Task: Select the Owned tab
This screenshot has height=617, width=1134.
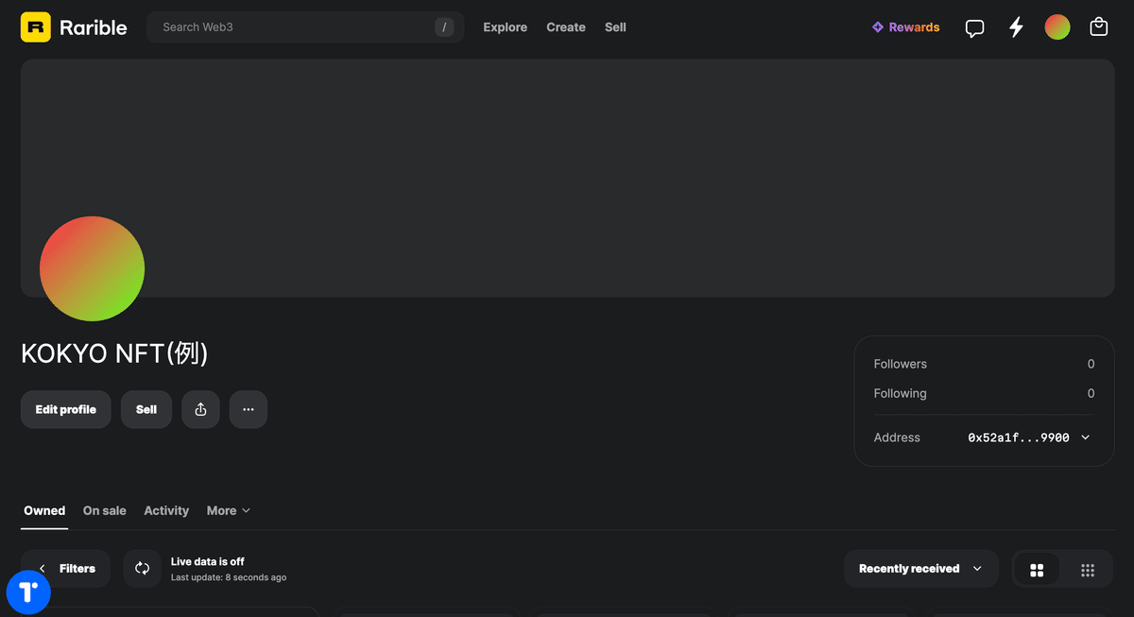Action: tap(44, 510)
